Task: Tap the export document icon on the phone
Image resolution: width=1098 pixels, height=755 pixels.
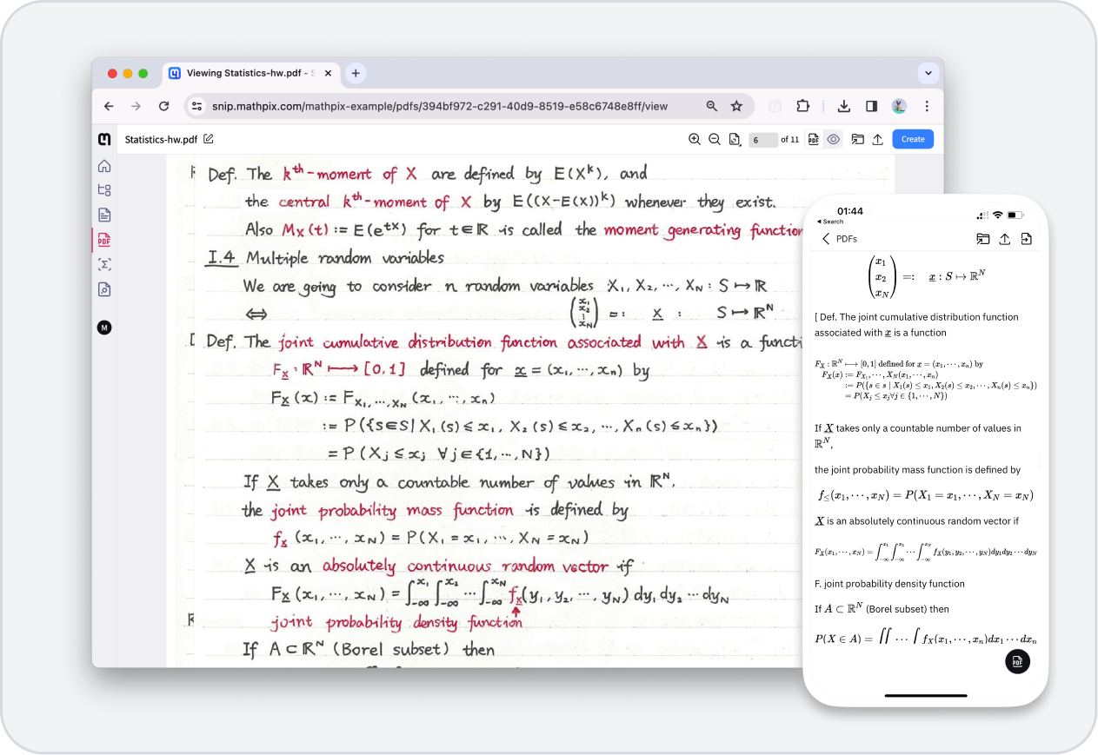Action: (1026, 239)
